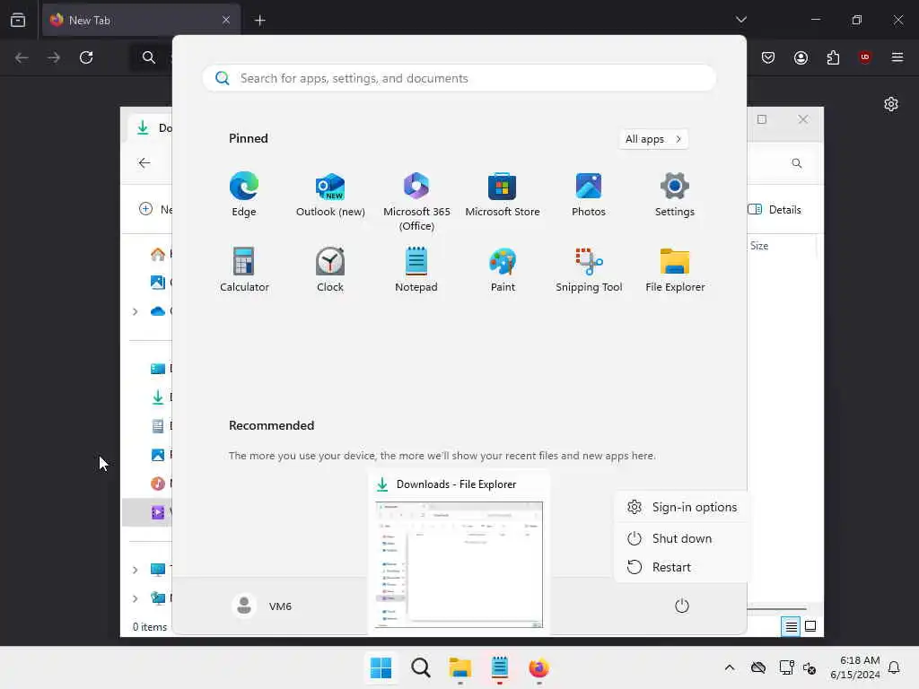Select Shut down from power menu
Viewport: 919px width, 689px height.
point(682,538)
